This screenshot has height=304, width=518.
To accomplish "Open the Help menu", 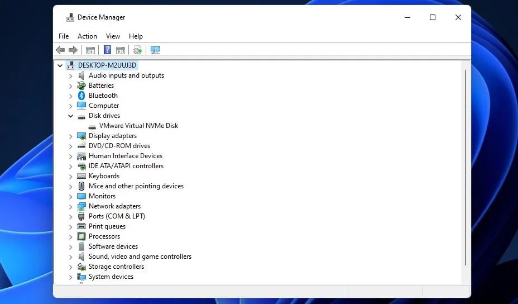I will click(136, 36).
